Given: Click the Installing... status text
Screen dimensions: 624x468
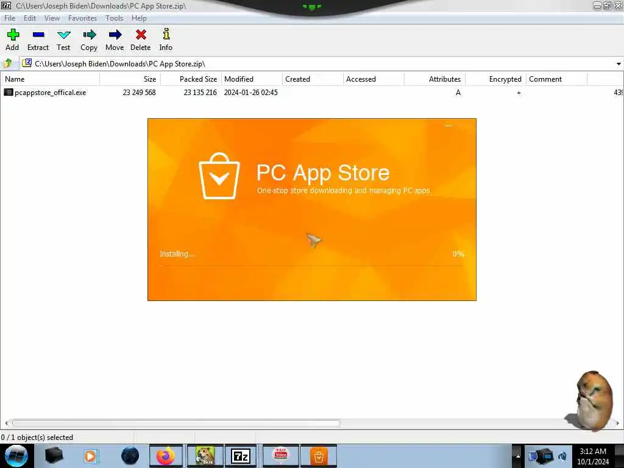Looking at the screenshot, I should click(x=177, y=254).
